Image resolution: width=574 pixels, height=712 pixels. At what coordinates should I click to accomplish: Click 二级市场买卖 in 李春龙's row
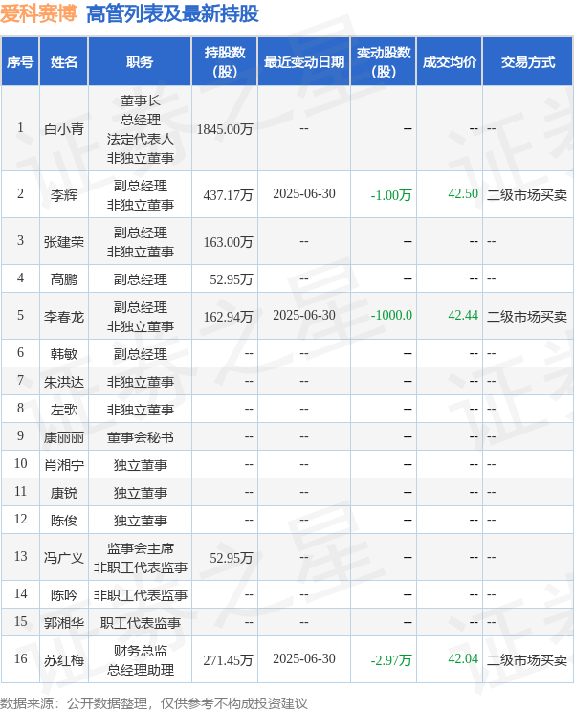coord(527,317)
